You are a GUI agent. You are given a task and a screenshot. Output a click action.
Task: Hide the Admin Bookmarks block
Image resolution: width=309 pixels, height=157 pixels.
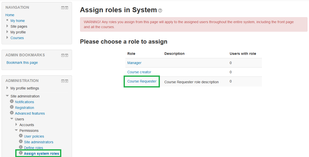tap(63, 55)
